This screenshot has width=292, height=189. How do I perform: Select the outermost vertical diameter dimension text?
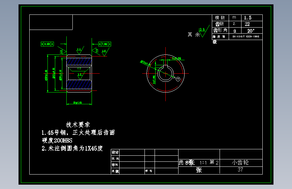pyautogui.click(x=46, y=75)
